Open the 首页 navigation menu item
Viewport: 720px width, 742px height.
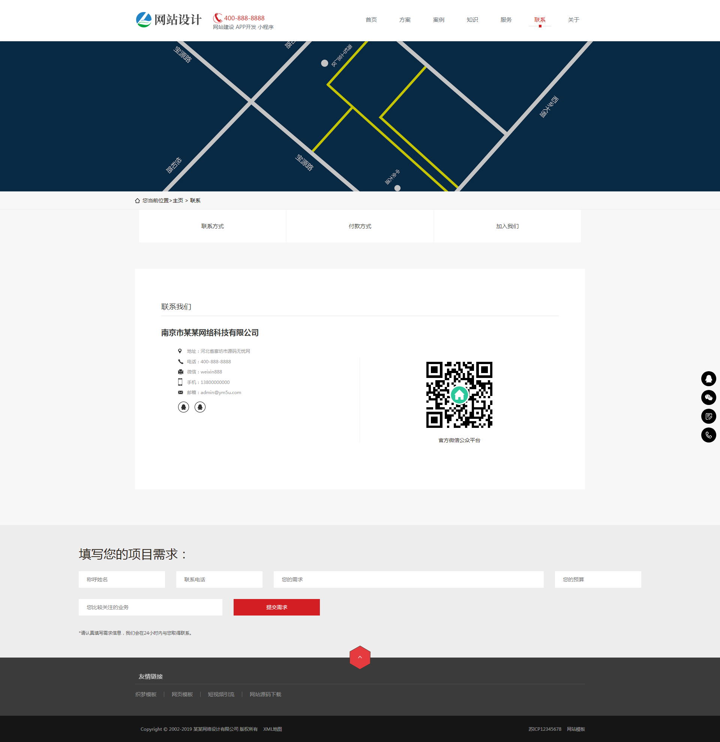point(371,20)
